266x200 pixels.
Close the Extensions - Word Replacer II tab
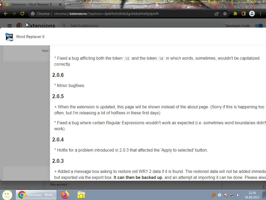click(60, 4)
